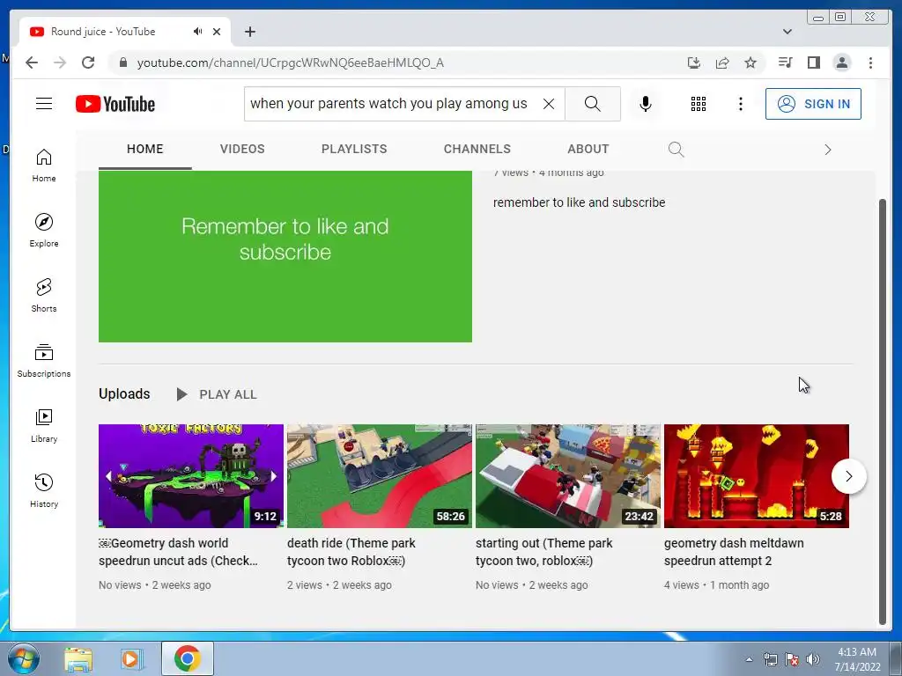Screen dimensions: 902x676
Task: Click the 23:42 video thumbnail
Action: pos(568,476)
